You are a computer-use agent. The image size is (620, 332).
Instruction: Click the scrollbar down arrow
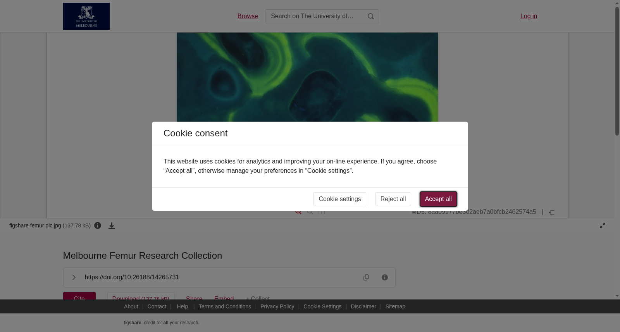(x=617, y=296)
